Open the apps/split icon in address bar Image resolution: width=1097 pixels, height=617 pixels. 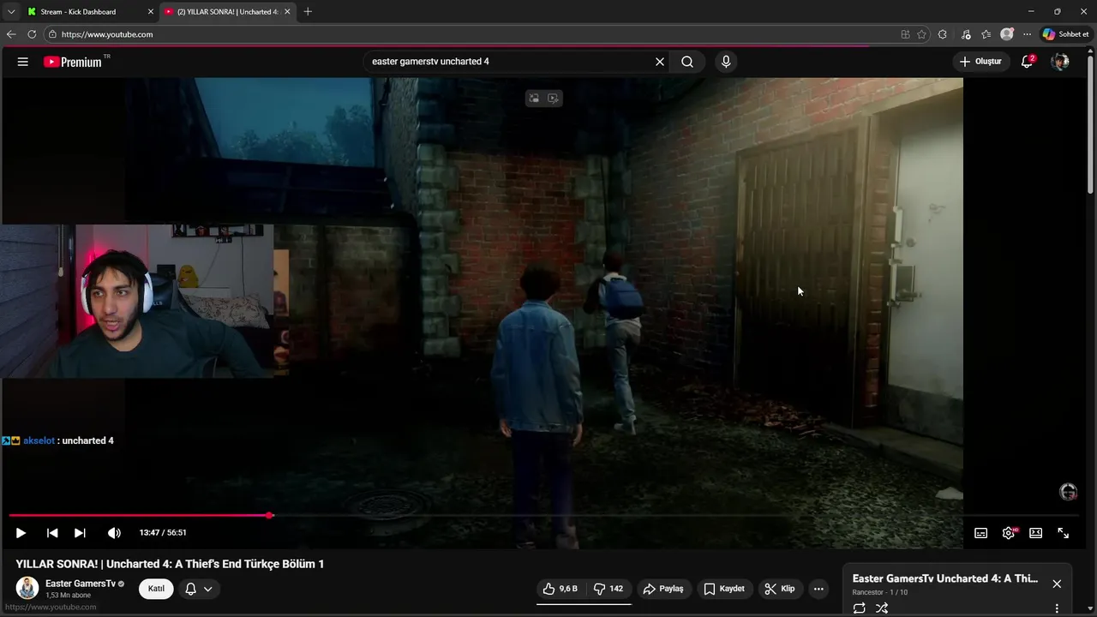click(x=905, y=34)
